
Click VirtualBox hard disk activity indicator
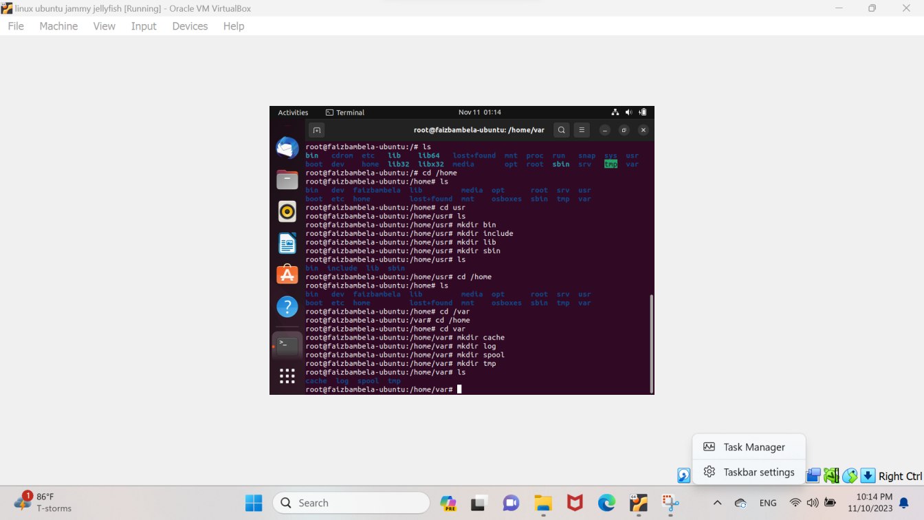[x=684, y=475]
